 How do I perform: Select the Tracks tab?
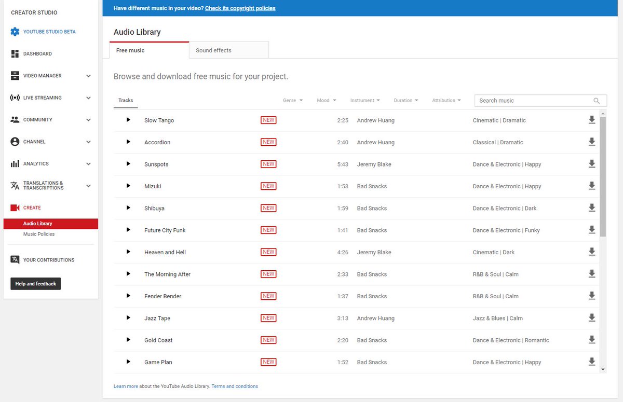[x=126, y=101]
